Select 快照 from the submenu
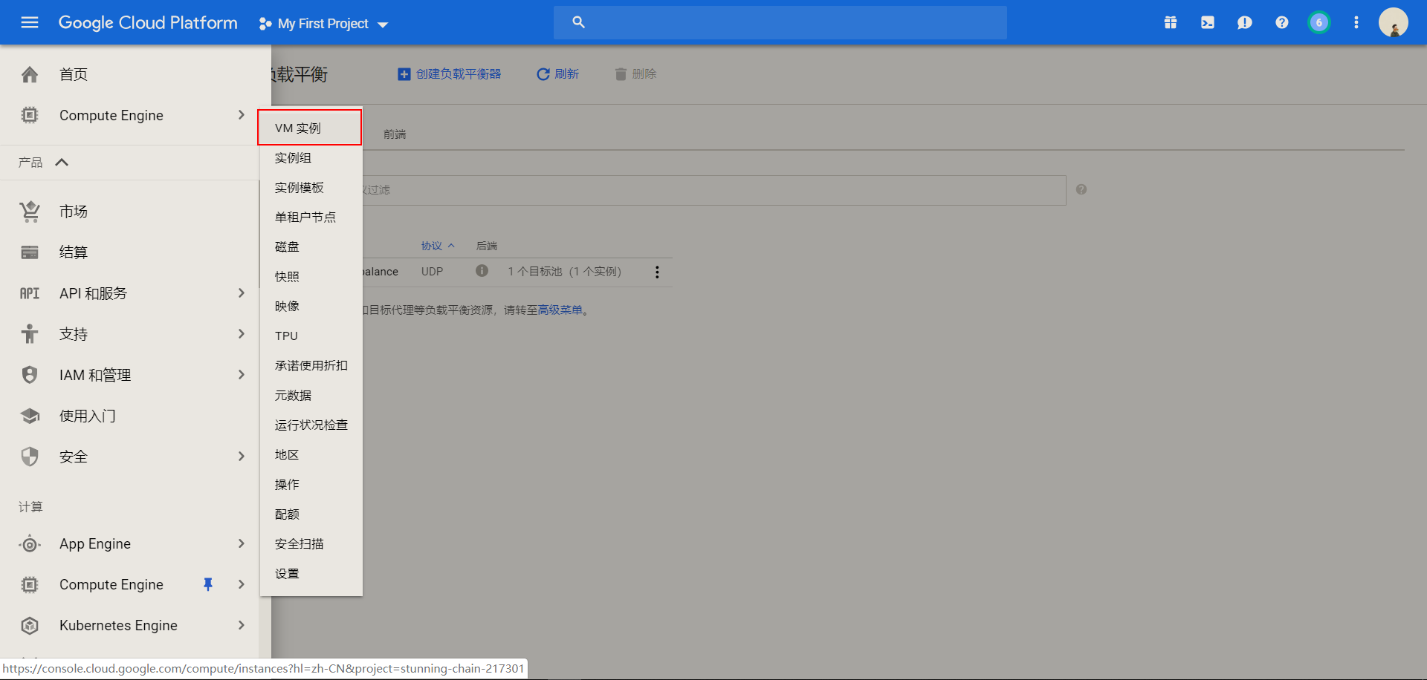 [x=311, y=277]
